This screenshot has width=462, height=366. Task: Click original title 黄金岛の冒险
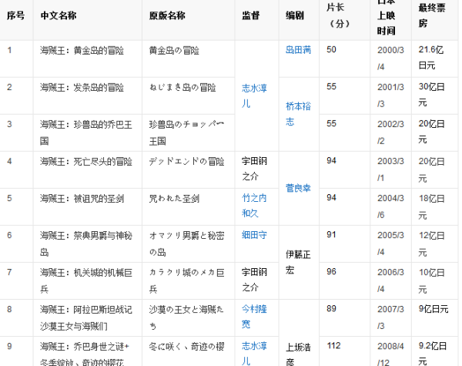[x=174, y=50]
